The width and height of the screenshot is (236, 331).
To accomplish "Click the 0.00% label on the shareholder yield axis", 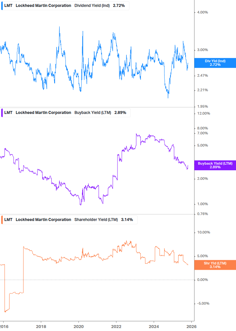I will (x=203, y=280).
